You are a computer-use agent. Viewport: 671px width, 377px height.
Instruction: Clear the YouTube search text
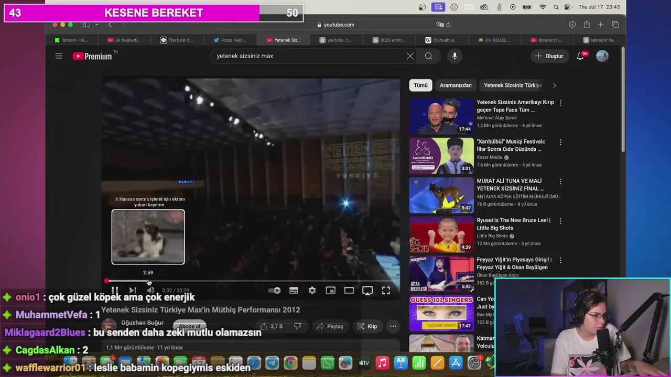click(x=410, y=56)
